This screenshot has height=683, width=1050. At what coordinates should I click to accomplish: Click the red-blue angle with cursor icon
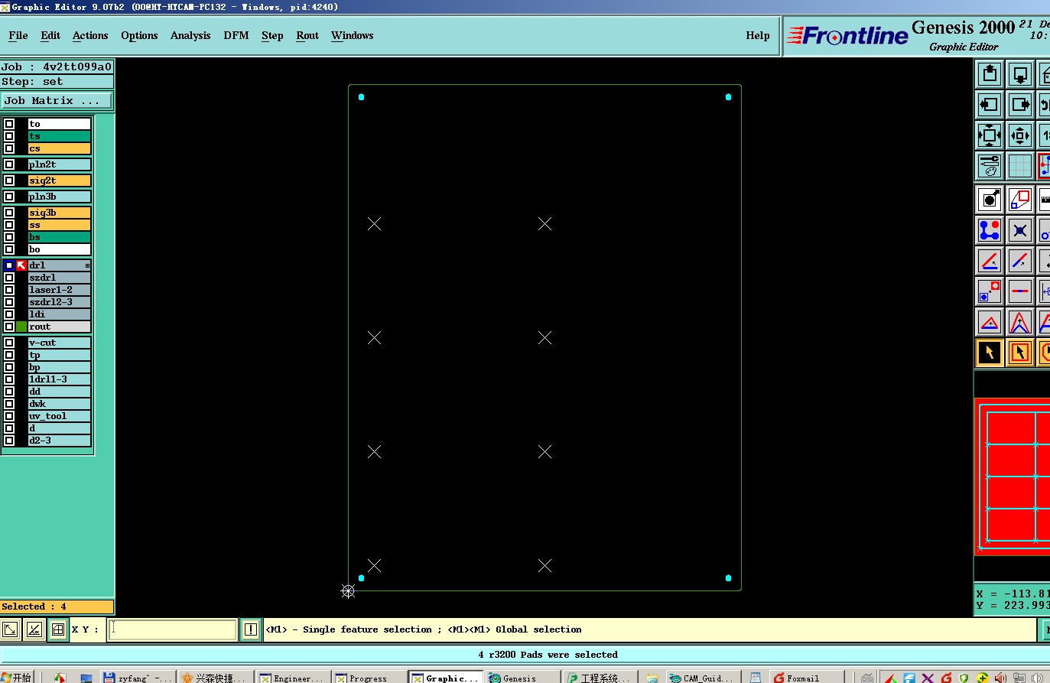[x=990, y=261]
